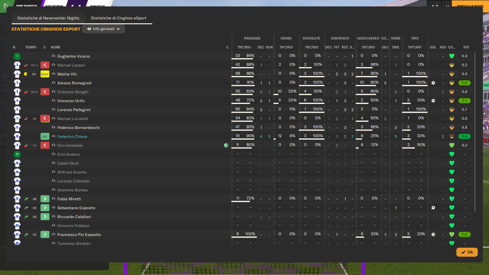Switch to Statistiche di Neverwinter Nights tab
Viewport: 489px width, 275px height.
coord(48,18)
